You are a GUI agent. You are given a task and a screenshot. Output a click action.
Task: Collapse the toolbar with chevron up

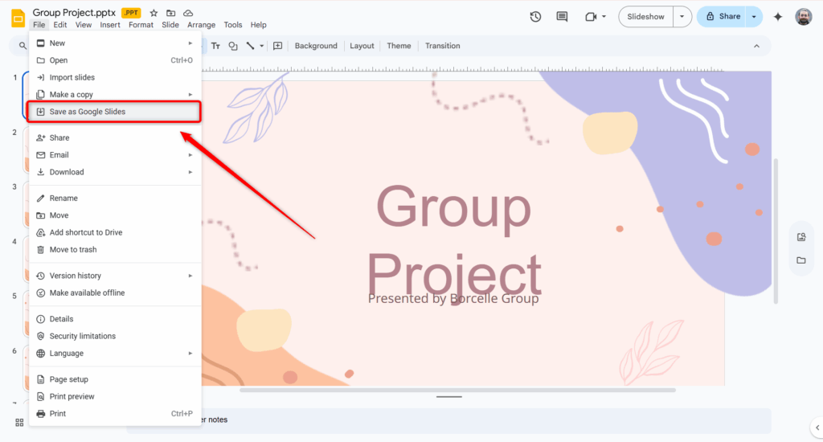pyautogui.click(x=756, y=47)
